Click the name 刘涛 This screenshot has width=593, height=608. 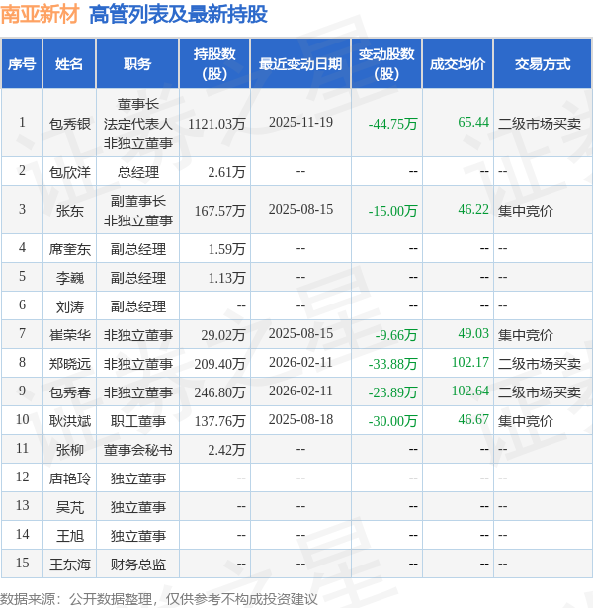pos(70,307)
